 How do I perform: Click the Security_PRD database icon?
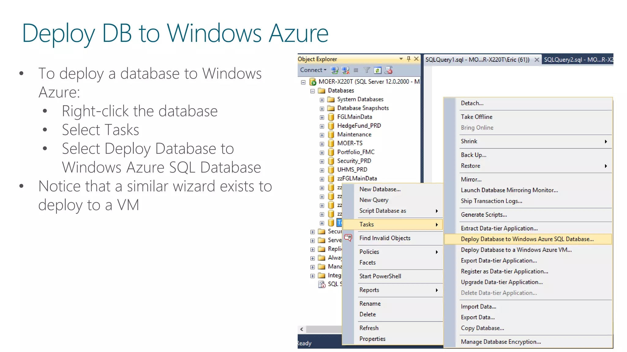pyautogui.click(x=331, y=161)
